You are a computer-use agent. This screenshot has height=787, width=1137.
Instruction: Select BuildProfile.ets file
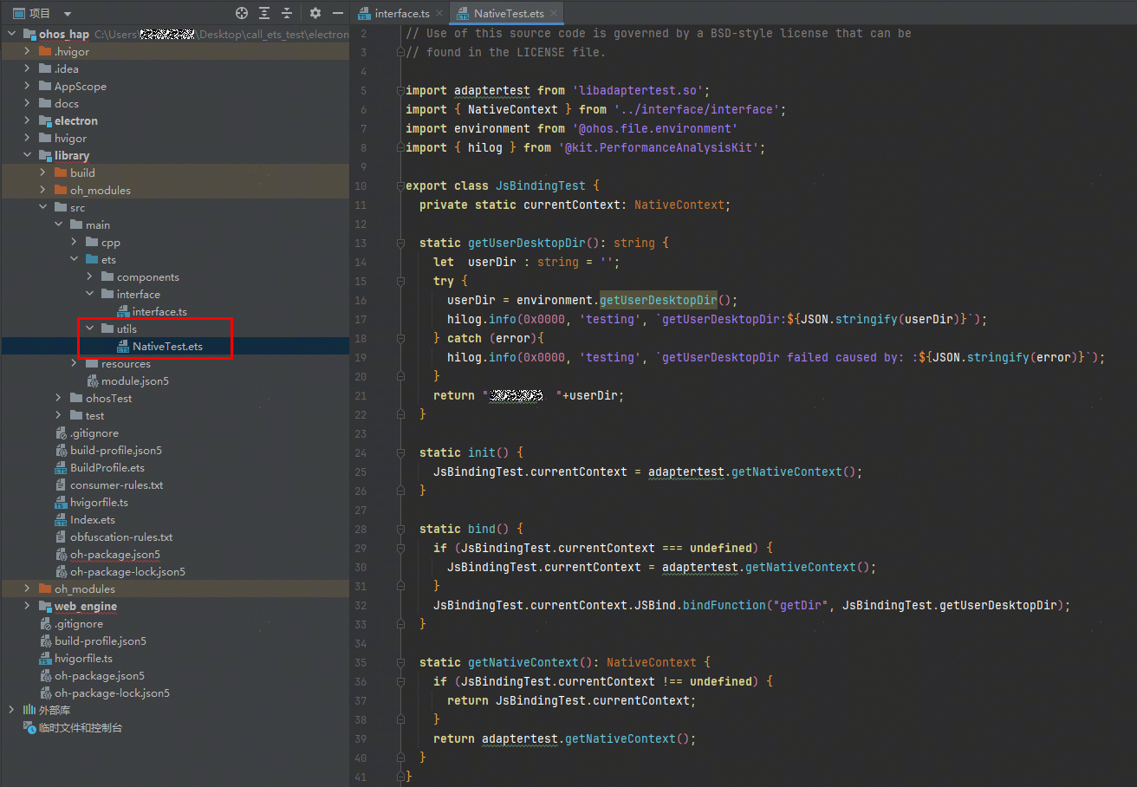click(107, 468)
